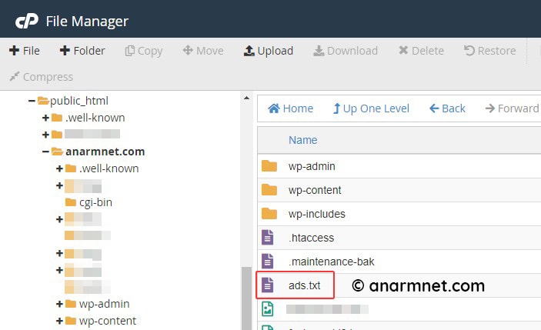Image resolution: width=541 pixels, height=330 pixels.
Task: Click the wp-includes folder icon
Action: tap(269, 214)
